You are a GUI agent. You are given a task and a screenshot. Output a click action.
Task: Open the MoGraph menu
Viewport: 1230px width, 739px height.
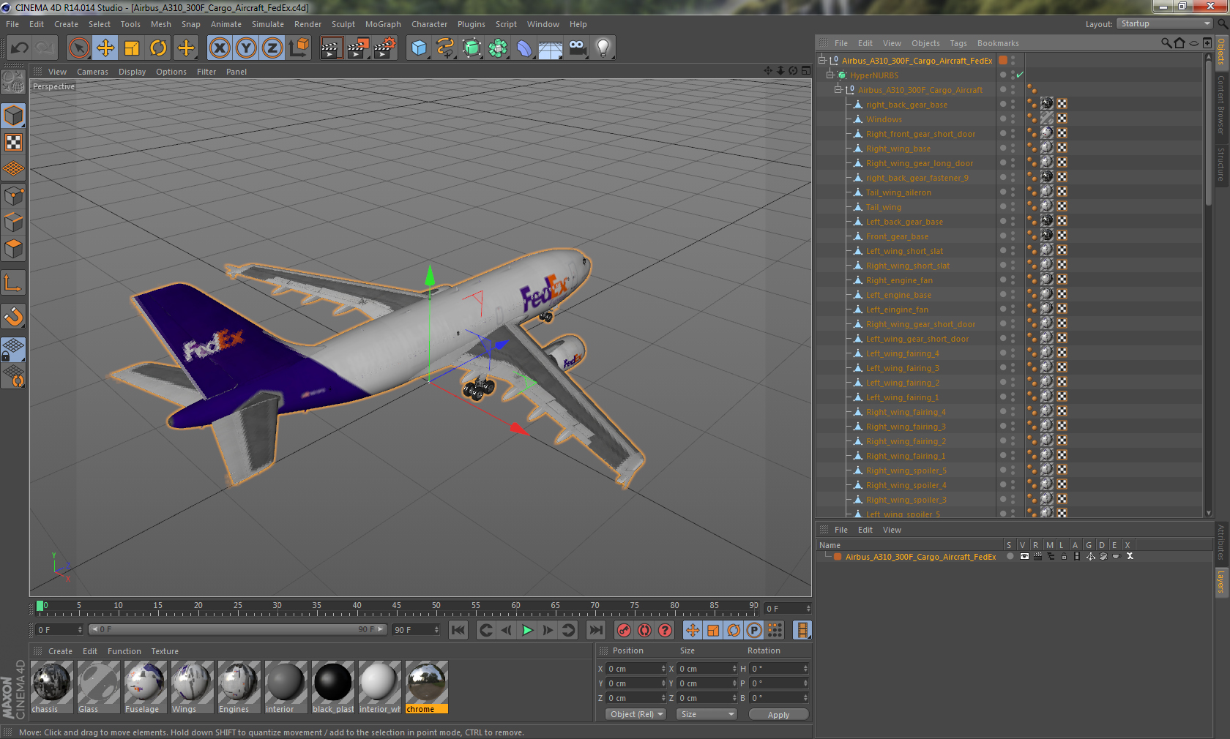(383, 24)
